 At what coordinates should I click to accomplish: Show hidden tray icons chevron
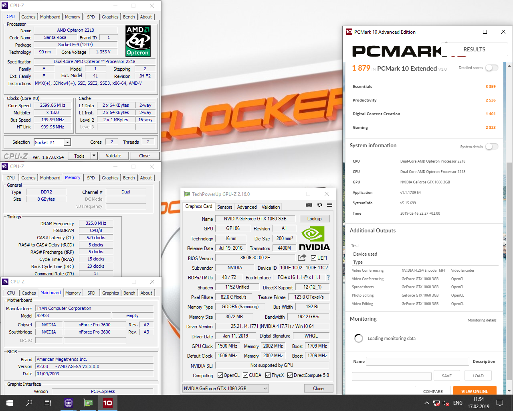click(426, 403)
